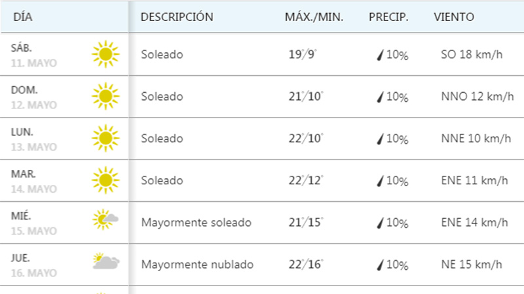
Task: Click the sun icon in the MAR. row
Action: (105, 180)
